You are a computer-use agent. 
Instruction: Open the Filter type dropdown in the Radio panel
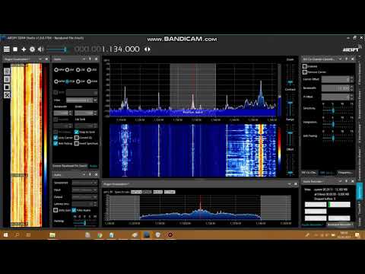tap(81, 100)
